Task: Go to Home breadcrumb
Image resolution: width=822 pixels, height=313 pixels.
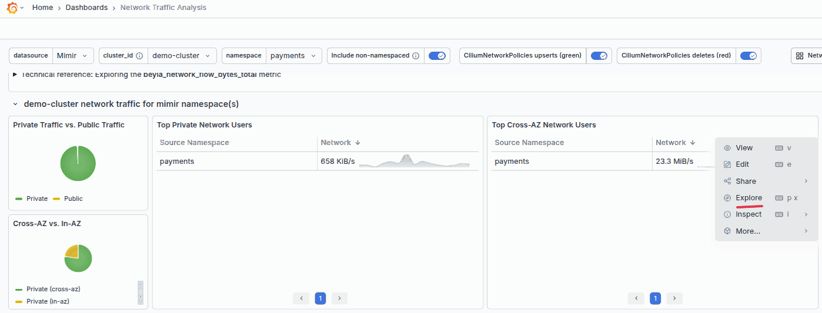Action: [42, 8]
